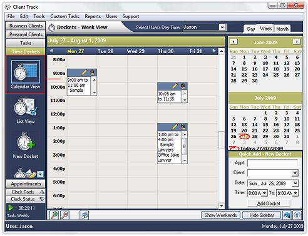Image resolution: width=308 pixels, height=236 pixels.
Task: Click the Fri 31 column header
Action: pyautogui.click(x=195, y=51)
